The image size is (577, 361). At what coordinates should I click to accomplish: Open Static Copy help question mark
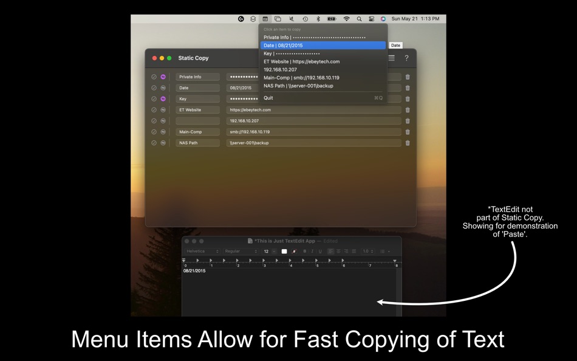[x=406, y=58]
